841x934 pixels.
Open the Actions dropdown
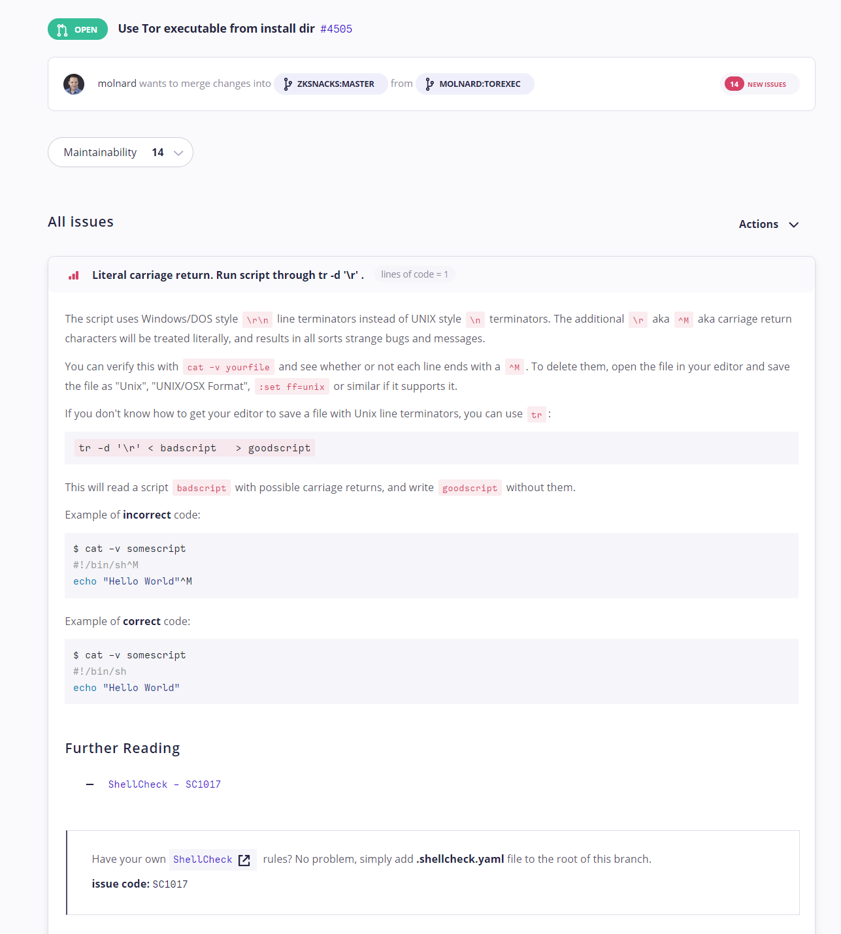coord(769,224)
